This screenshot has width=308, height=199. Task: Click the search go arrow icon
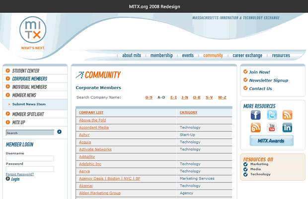(x=59, y=132)
